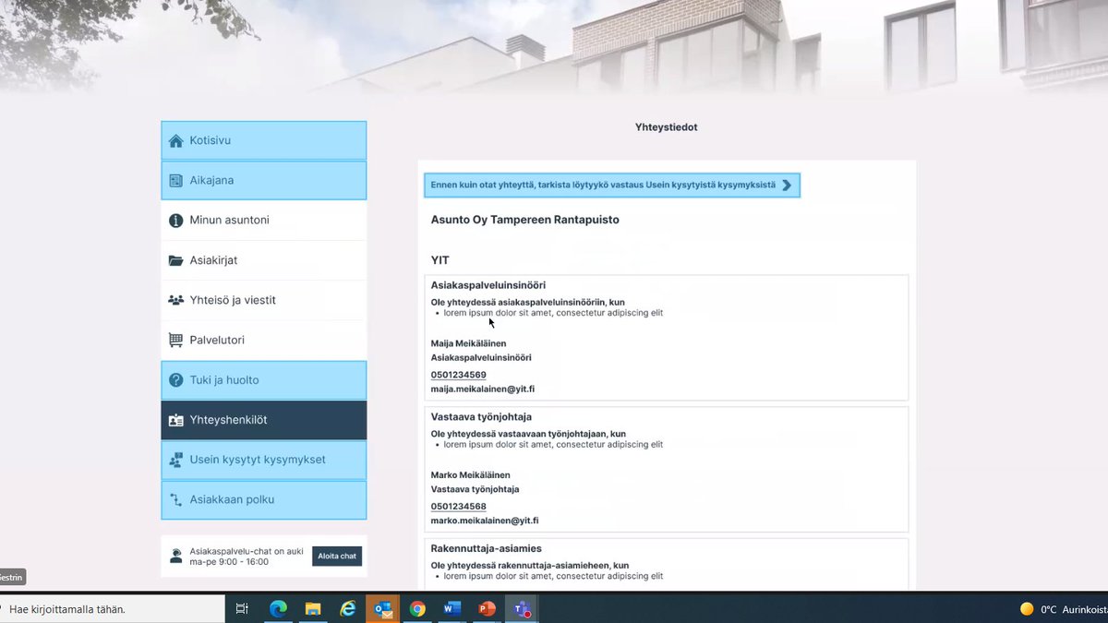Click the chat person icon near Asiakaspalvelu-chat

pos(175,554)
